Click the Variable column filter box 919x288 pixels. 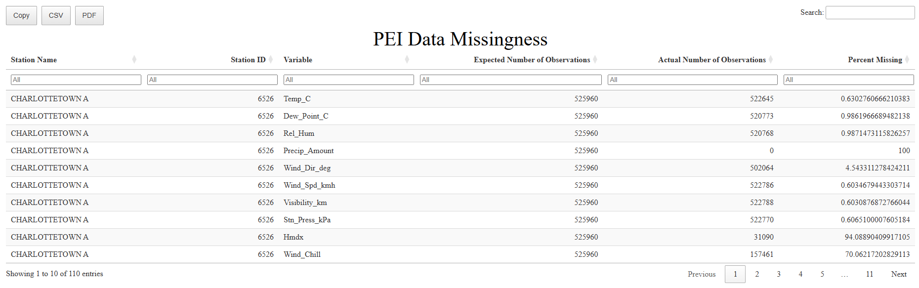[x=349, y=80]
